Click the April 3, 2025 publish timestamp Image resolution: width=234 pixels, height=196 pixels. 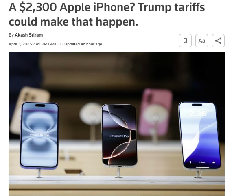tap(35, 44)
